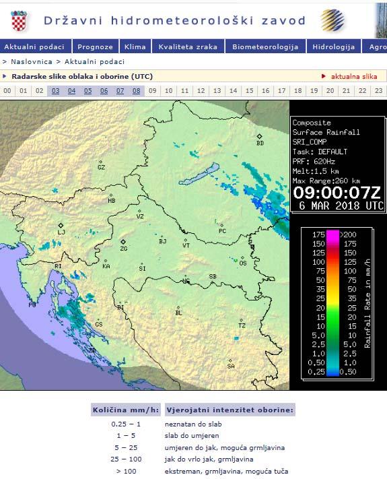Screen dimensions: 387x479
Task: Go to Naslovnica breadcrumb link
Action: pos(32,62)
